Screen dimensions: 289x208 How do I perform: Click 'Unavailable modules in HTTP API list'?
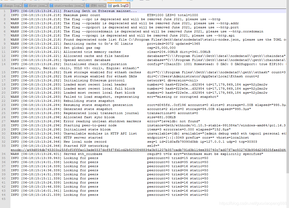[100, 133]
